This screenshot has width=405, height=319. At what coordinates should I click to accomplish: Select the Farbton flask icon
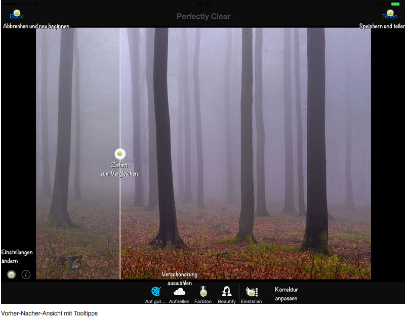[x=203, y=292]
